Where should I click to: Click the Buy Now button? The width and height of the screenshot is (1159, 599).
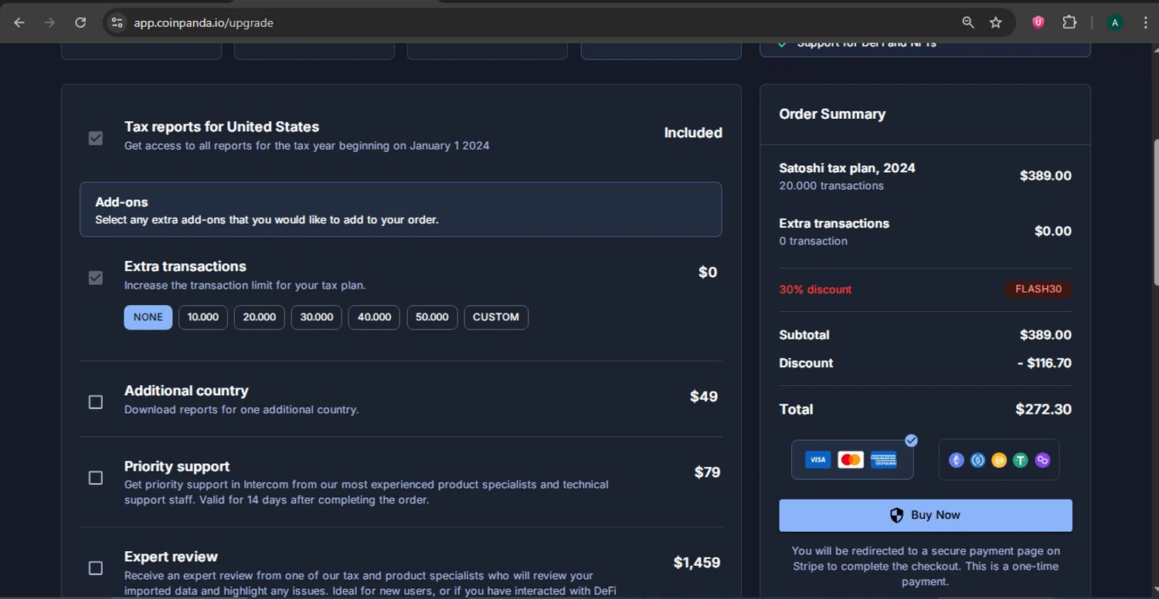(x=926, y=516)
